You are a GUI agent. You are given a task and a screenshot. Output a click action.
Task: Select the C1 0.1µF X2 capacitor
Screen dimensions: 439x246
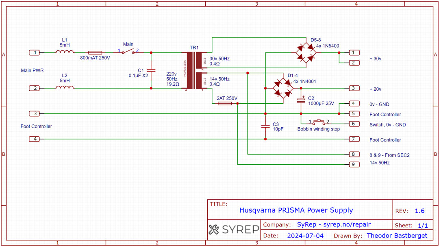point(151,70)
